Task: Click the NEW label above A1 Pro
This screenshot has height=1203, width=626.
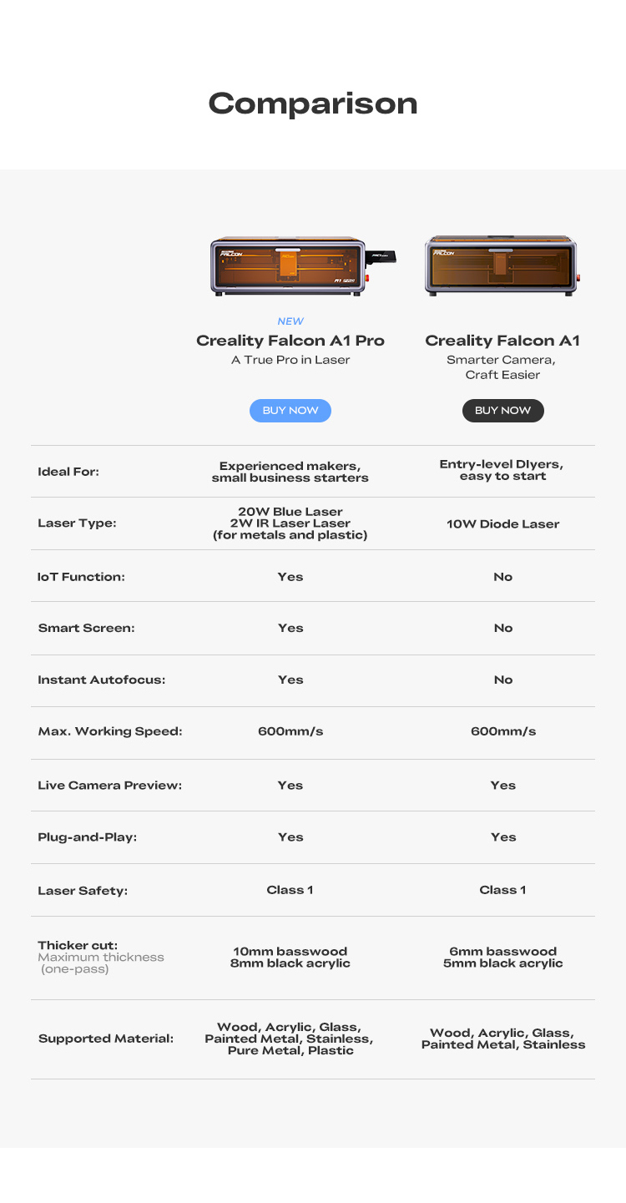Action: [290, 321]
